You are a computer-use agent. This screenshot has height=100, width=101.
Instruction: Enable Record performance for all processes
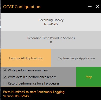(x=5, y=83)
